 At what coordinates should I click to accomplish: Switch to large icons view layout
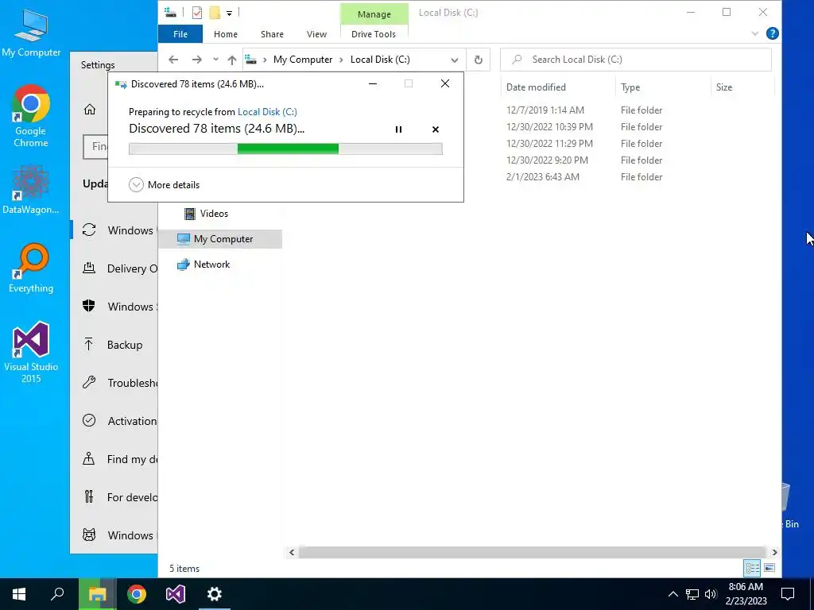[769, 568]
